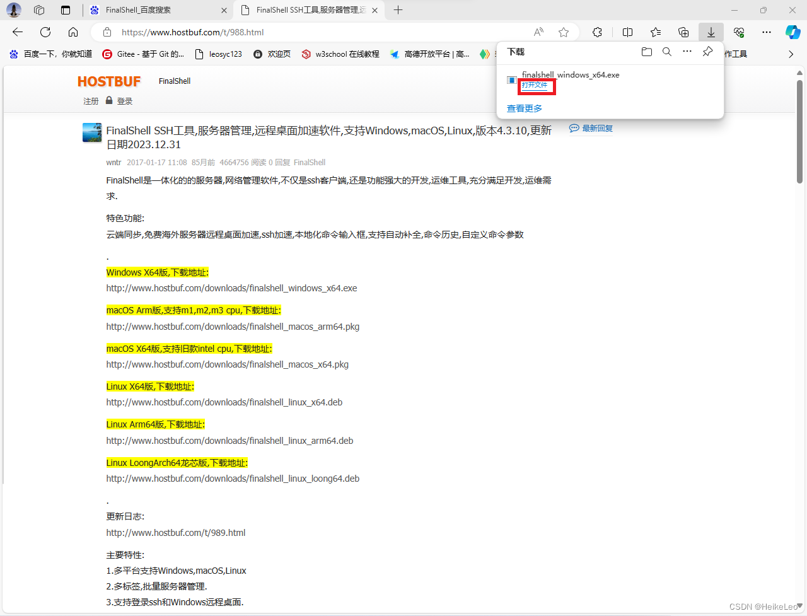Click author name wntr
This screenshot has height=616, width=807.
tap(113, 163)
